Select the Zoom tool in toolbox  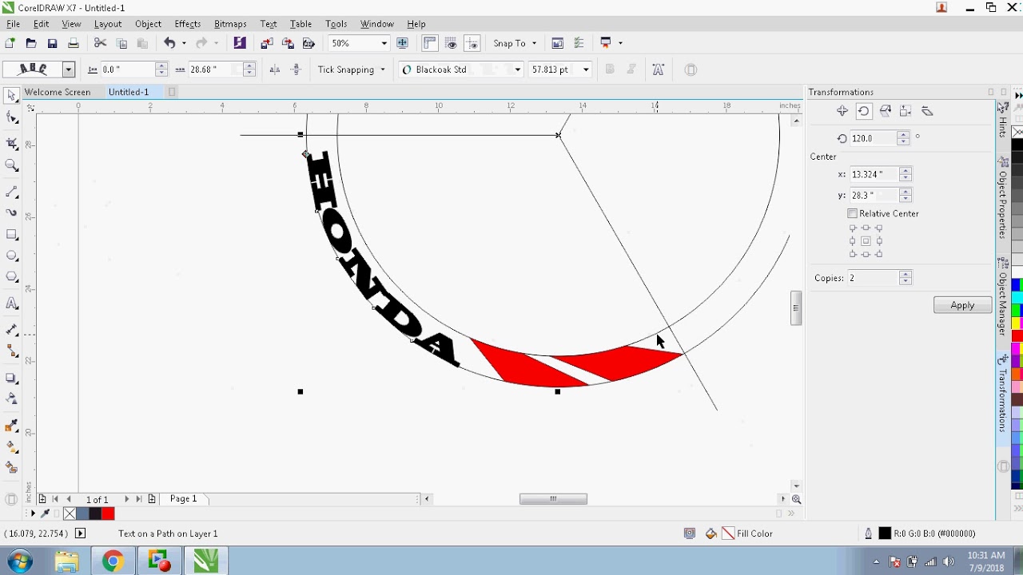(x=11, y=166)
